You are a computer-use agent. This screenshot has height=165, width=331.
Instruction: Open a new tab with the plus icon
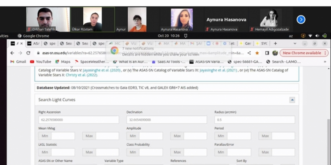pyautogui.click(x=275, y=44)
